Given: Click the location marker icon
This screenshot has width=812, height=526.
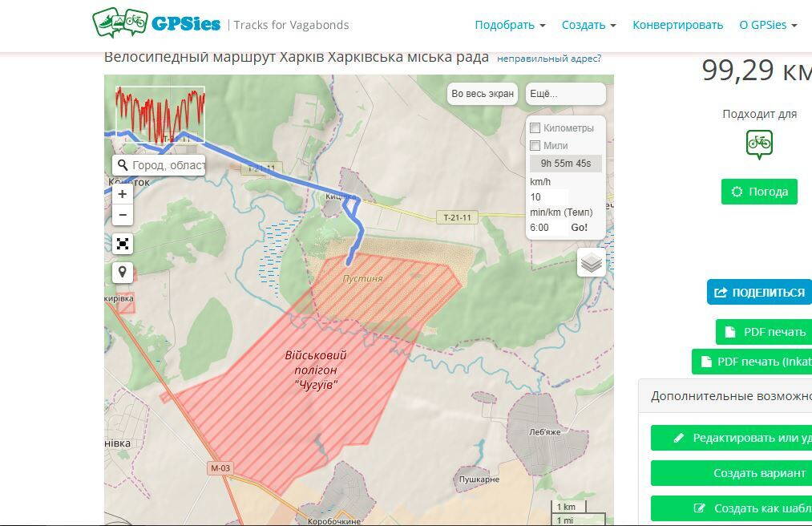Looking at the screenshot, I should click(123, 272).
